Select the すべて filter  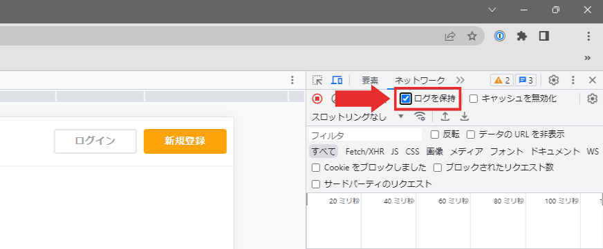[x=324, y=152]
